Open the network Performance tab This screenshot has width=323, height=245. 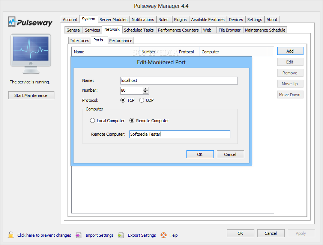121,41
